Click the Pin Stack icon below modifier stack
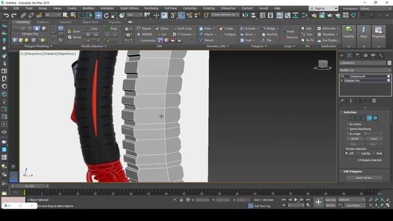This screenshot has width=393, height=221. [342, 101]
